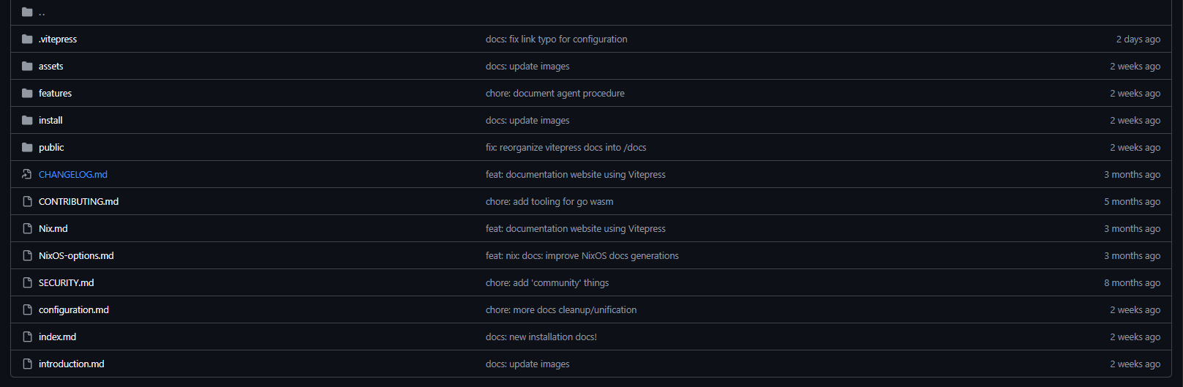This screenshot has width=1183, height=387.
Task: Click the install folder icon
Action: point(27,121)
